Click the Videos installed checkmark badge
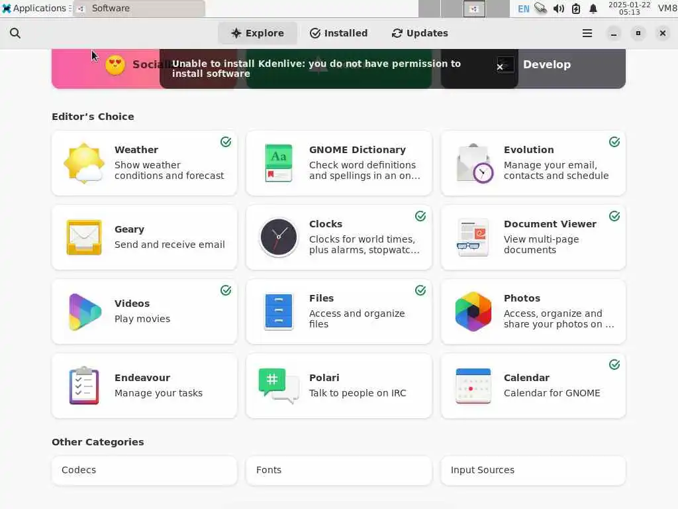678x509 pixels. (x=226, y=290)
